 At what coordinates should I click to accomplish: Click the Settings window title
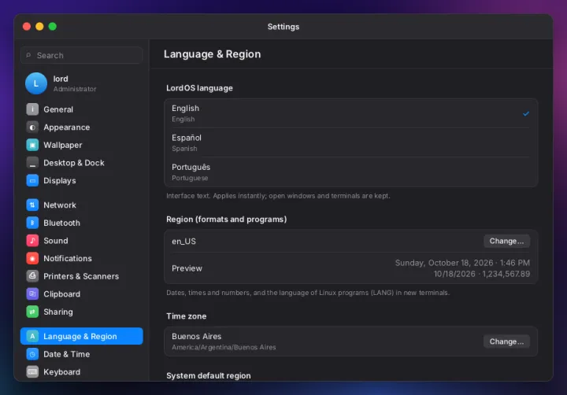tap(283, 27)
